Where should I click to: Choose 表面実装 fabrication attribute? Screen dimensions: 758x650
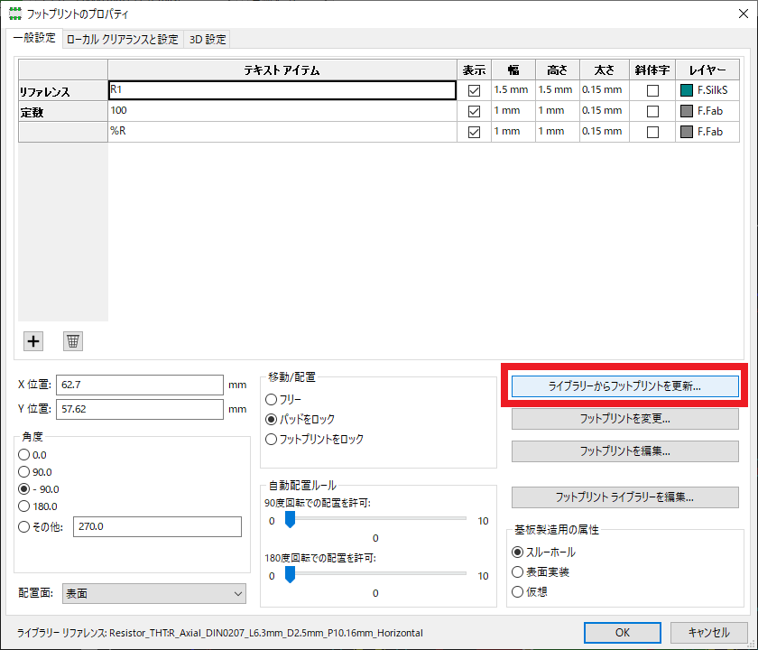tap(517, 572)
